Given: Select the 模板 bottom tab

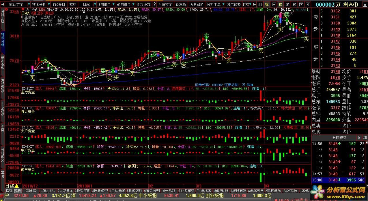Looking at the screenshot, I should click(18, 191).
